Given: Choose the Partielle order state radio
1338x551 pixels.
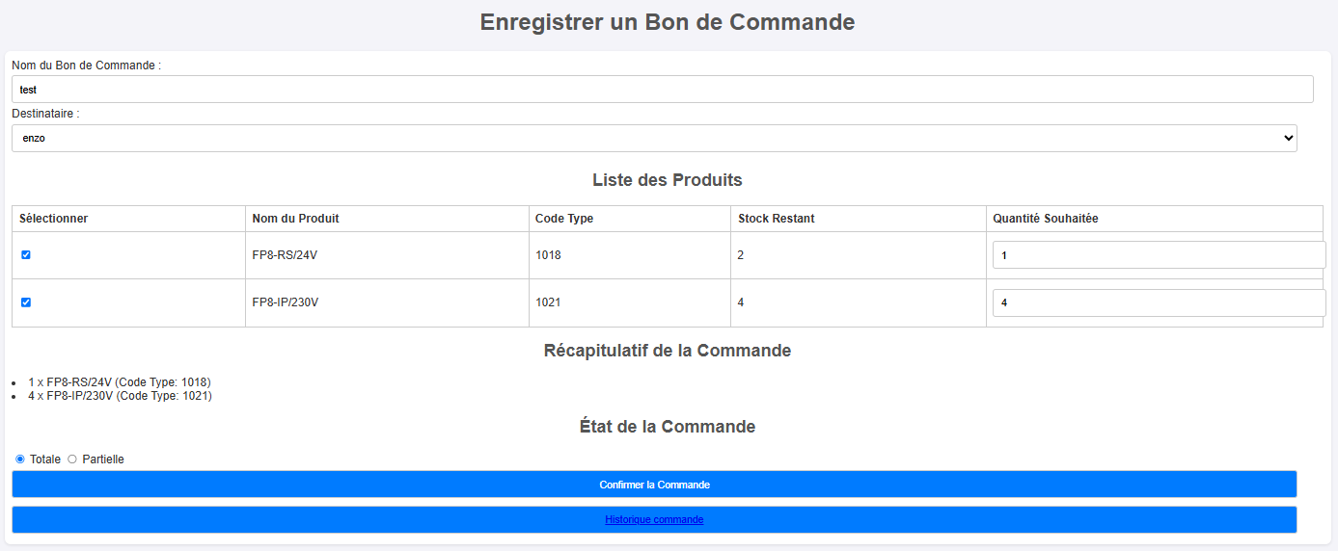Looking at the screenshot, I should 72,459.
